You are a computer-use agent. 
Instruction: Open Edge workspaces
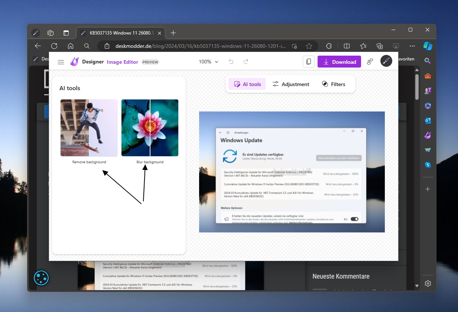pos(51,33)
